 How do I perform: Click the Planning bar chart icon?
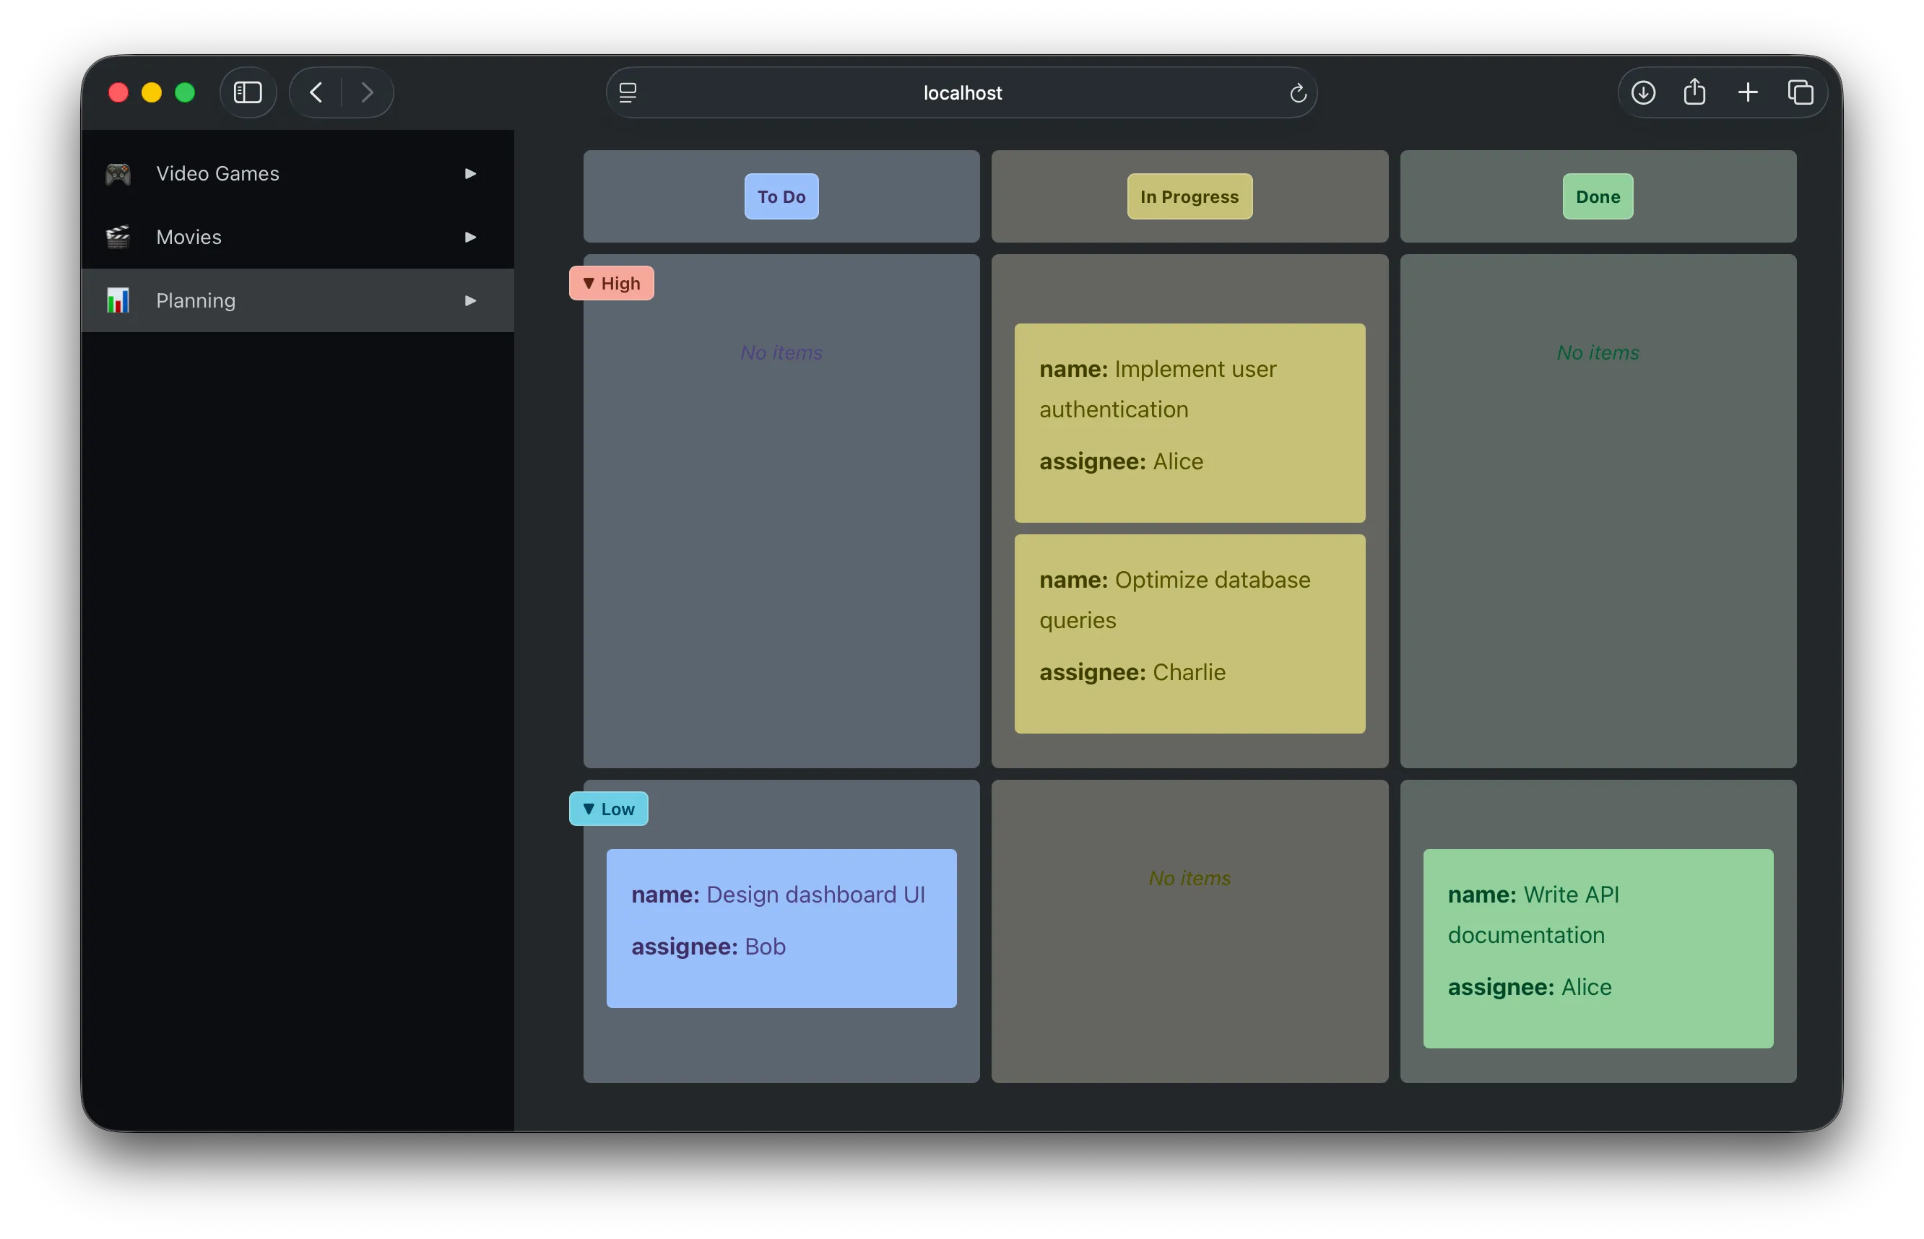pyautogui.click(x=118, y=300)
